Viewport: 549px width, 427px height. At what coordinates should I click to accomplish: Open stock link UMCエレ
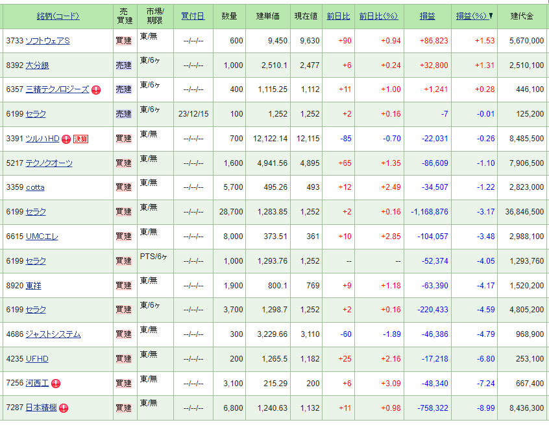point(42,237)
